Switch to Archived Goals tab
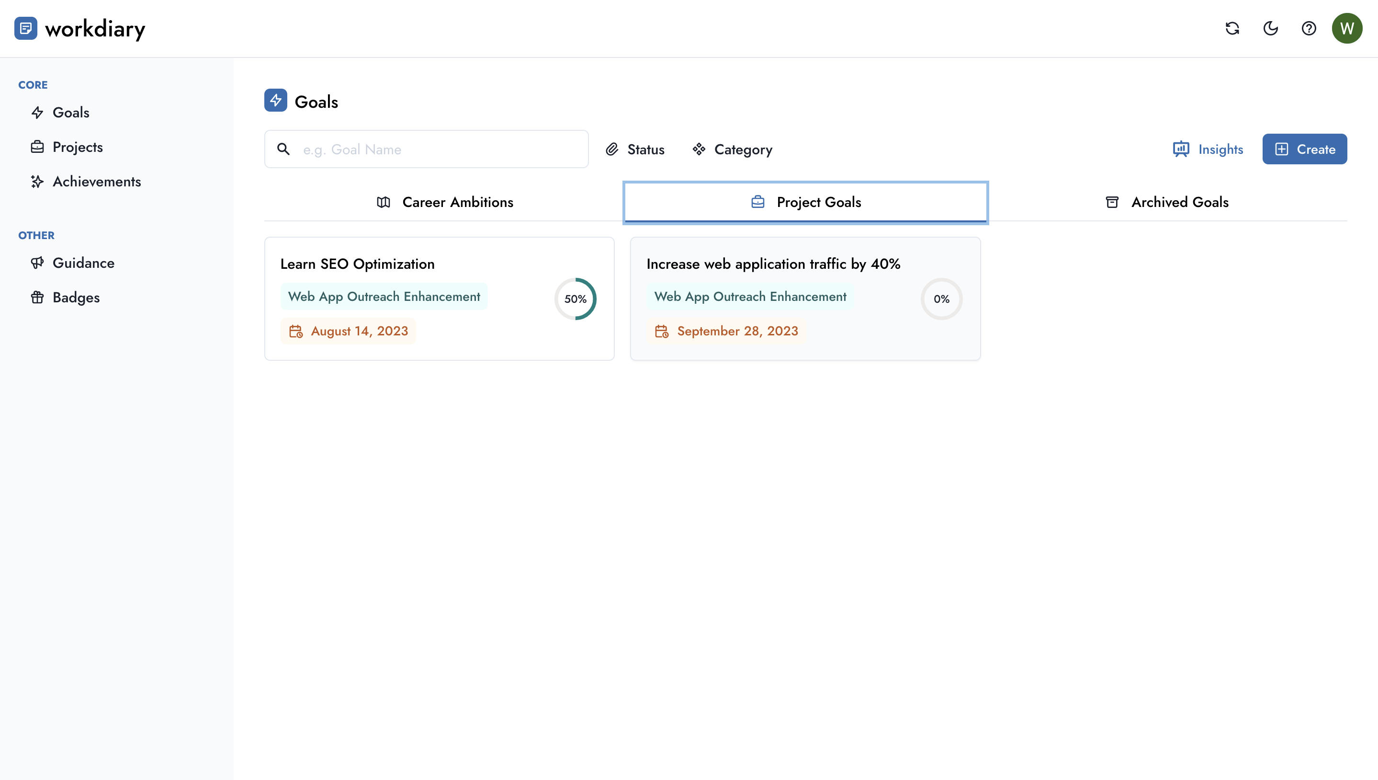Screen dimensions: 1378x780 [1167, 202]
